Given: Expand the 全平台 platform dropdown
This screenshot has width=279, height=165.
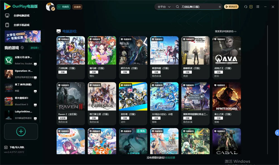Looking at the screenshot, I should (164, 7).
